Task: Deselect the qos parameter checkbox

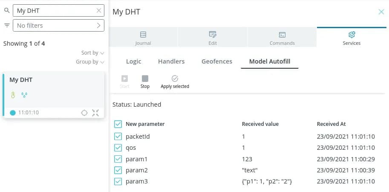Action: pos(118,148)
